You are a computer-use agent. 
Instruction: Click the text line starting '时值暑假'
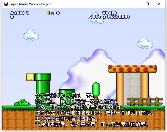coord(77,101)
